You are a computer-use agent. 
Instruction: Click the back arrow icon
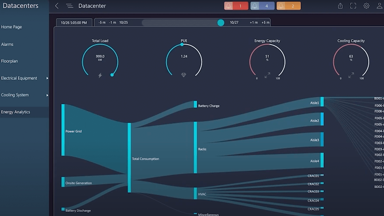[57, 6]
